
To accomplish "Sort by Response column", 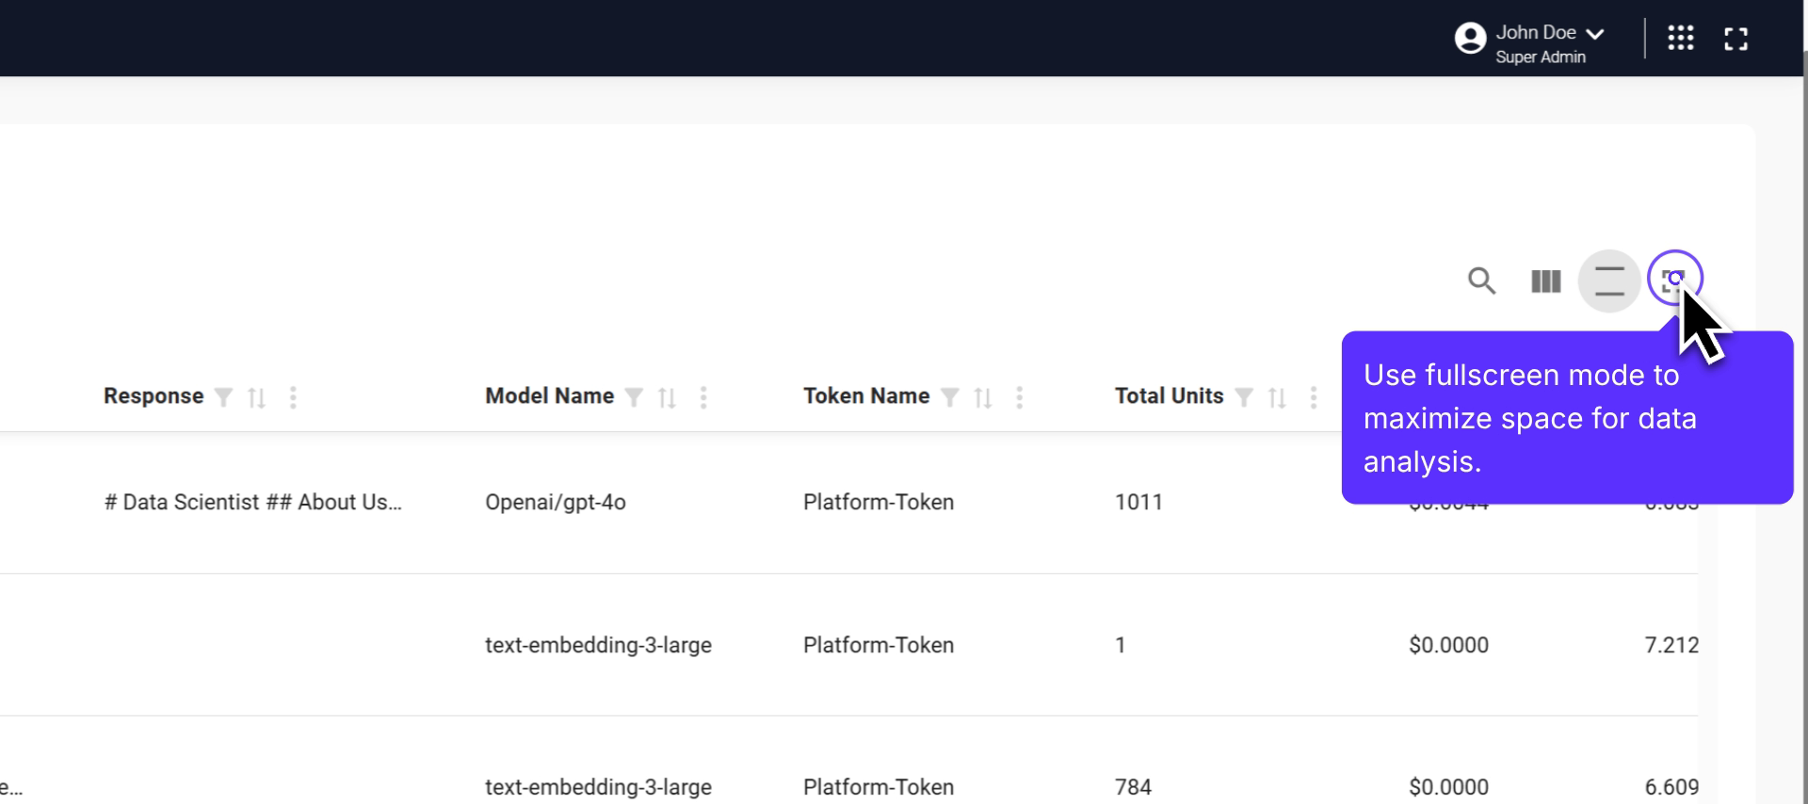I will pyautogui.click(x=256, y=397).
